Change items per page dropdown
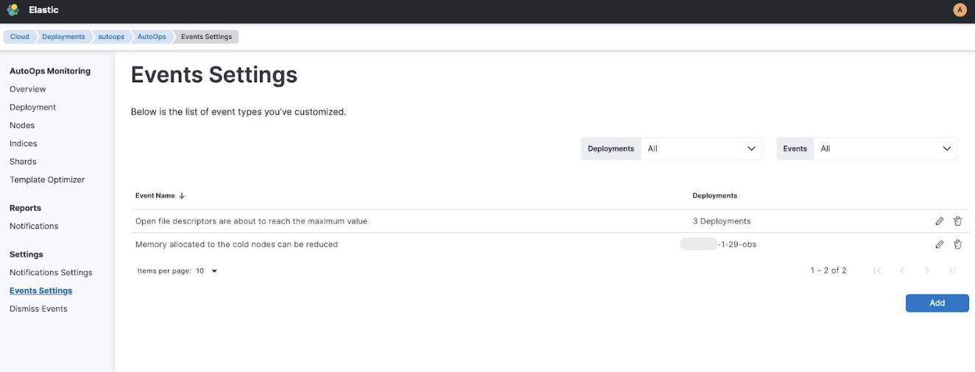Screen dimensions: 975x372 click(207, 271)
